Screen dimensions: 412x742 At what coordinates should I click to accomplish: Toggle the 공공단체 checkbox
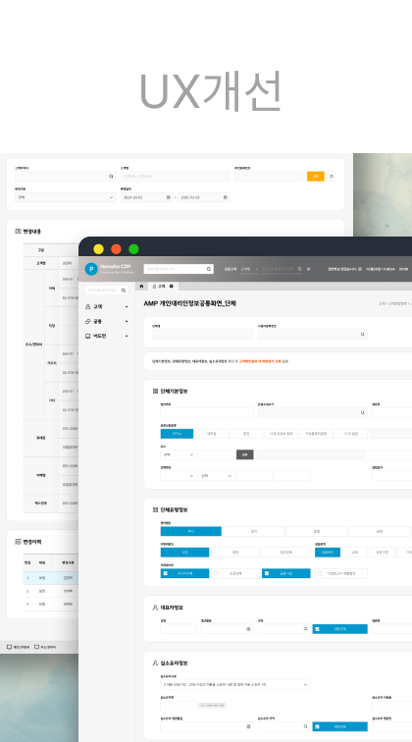tap(216, 573)
